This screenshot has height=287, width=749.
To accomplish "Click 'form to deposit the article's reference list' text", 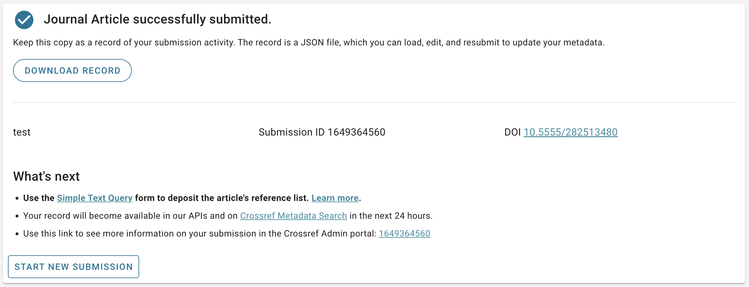I will [221, 198].
